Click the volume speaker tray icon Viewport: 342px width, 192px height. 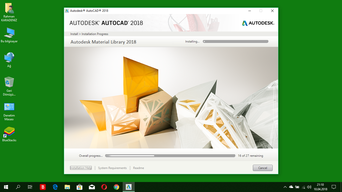tap(309, 187)
